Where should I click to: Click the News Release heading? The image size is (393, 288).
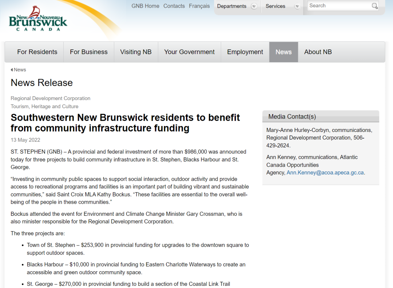(x=41, y=83)
